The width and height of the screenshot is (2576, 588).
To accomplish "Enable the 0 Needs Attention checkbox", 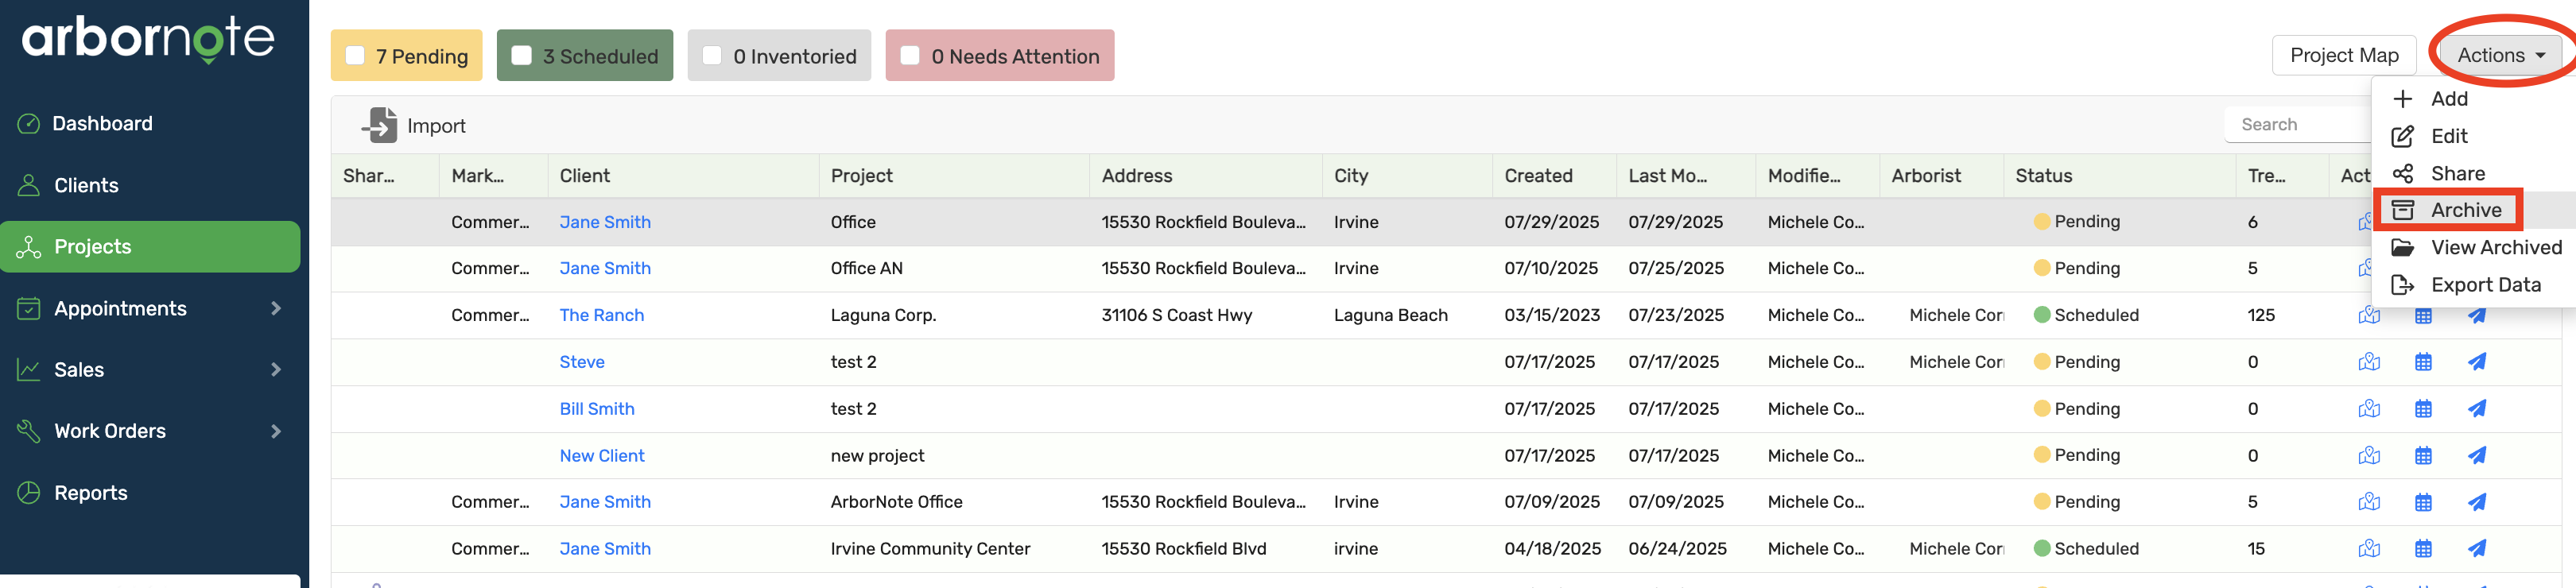I will pyautogui.click(x=910, y=56).
